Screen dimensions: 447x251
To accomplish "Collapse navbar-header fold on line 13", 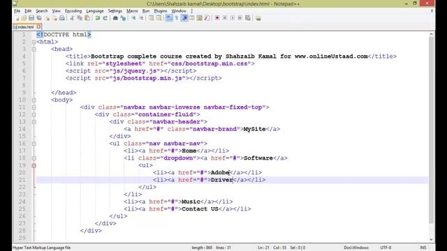I will 34,122.
